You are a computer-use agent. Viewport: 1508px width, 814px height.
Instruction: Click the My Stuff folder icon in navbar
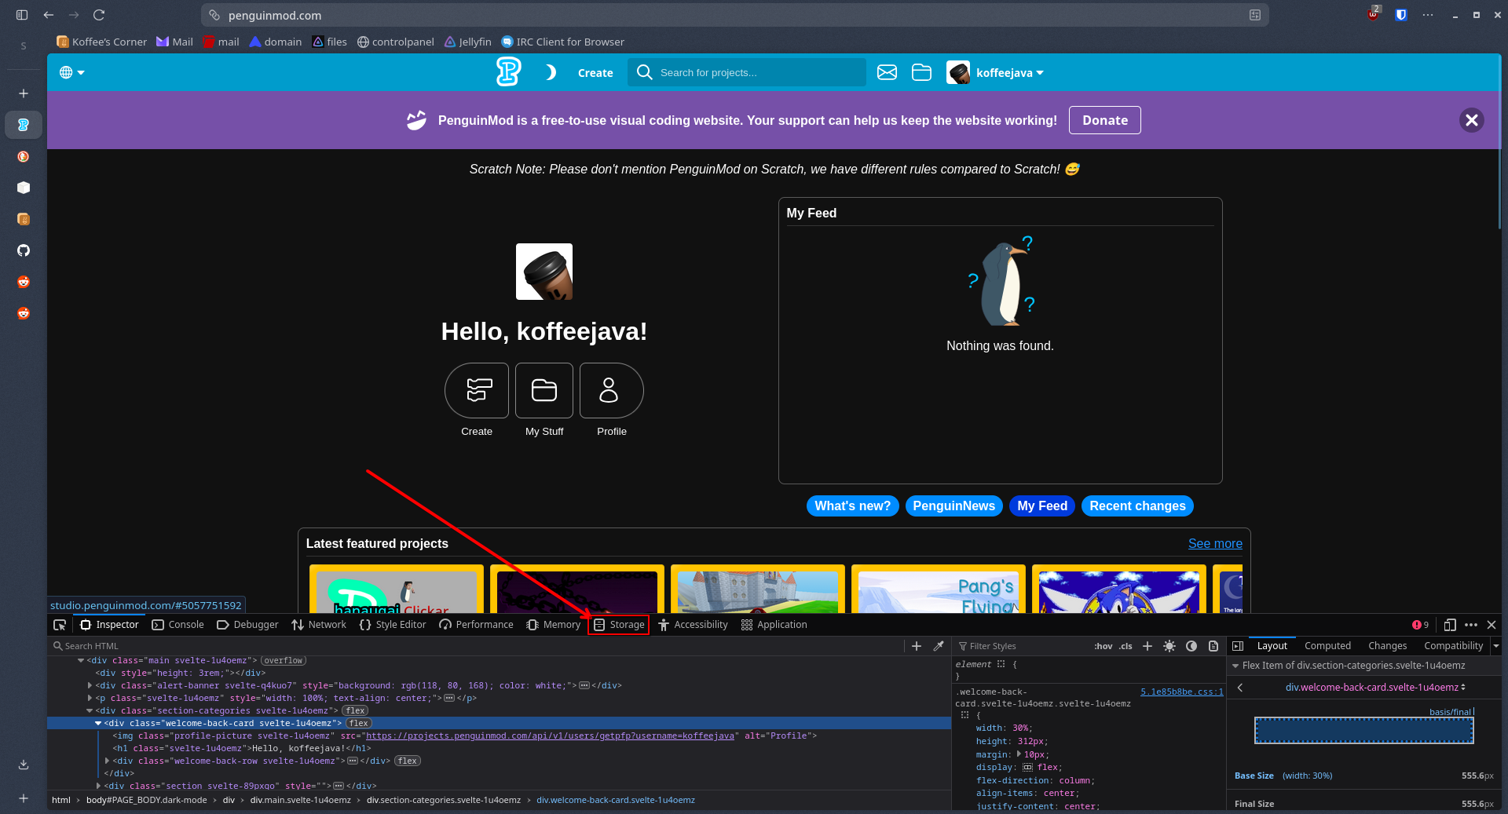tap(921, 72)
